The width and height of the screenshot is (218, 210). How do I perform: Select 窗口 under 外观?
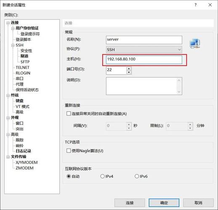coord(19,123)
